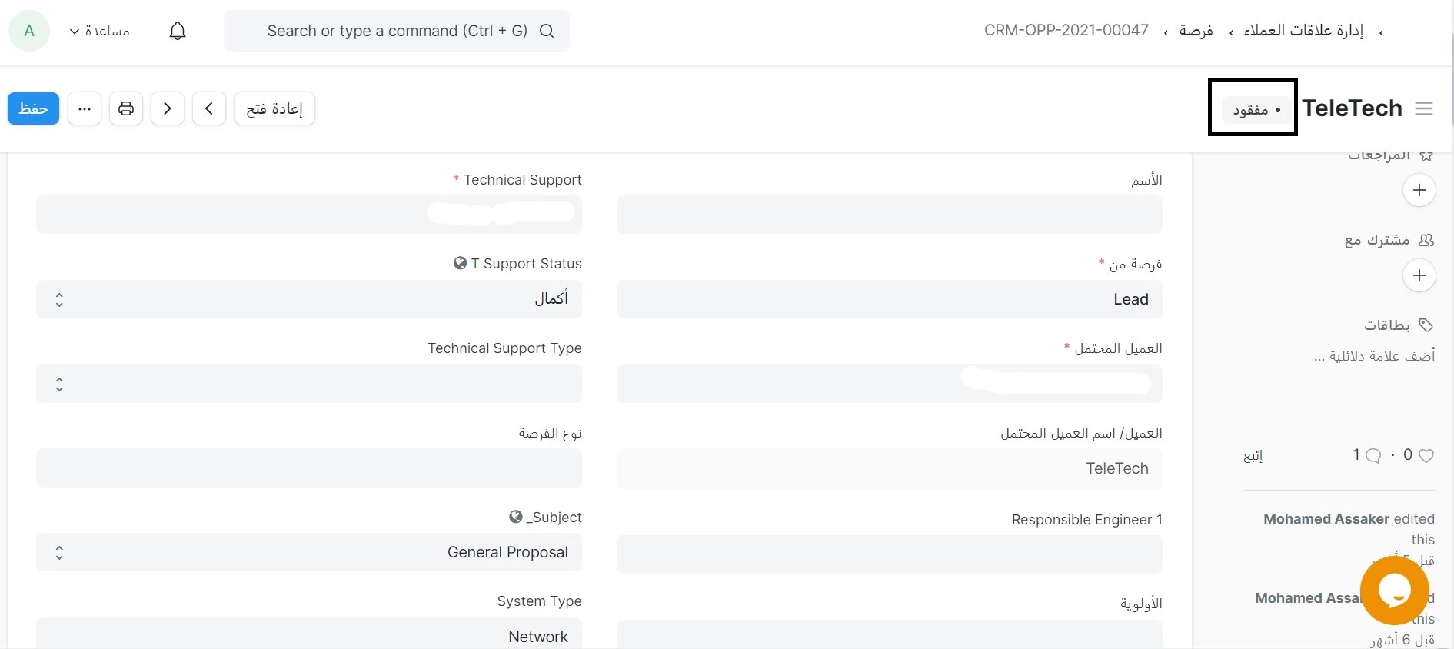Open the فرصة breadcrumb link
1454x649 pixels.
tap(1196, 30)
